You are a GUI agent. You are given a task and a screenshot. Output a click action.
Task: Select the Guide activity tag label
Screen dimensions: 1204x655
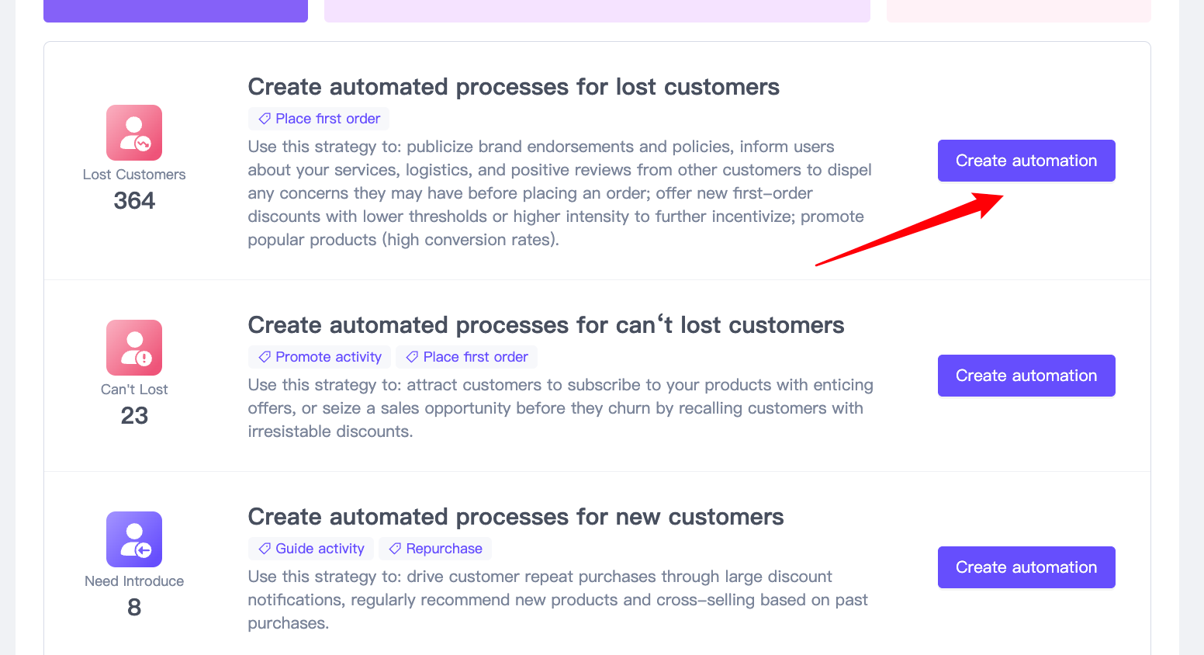tap(320, 549)
